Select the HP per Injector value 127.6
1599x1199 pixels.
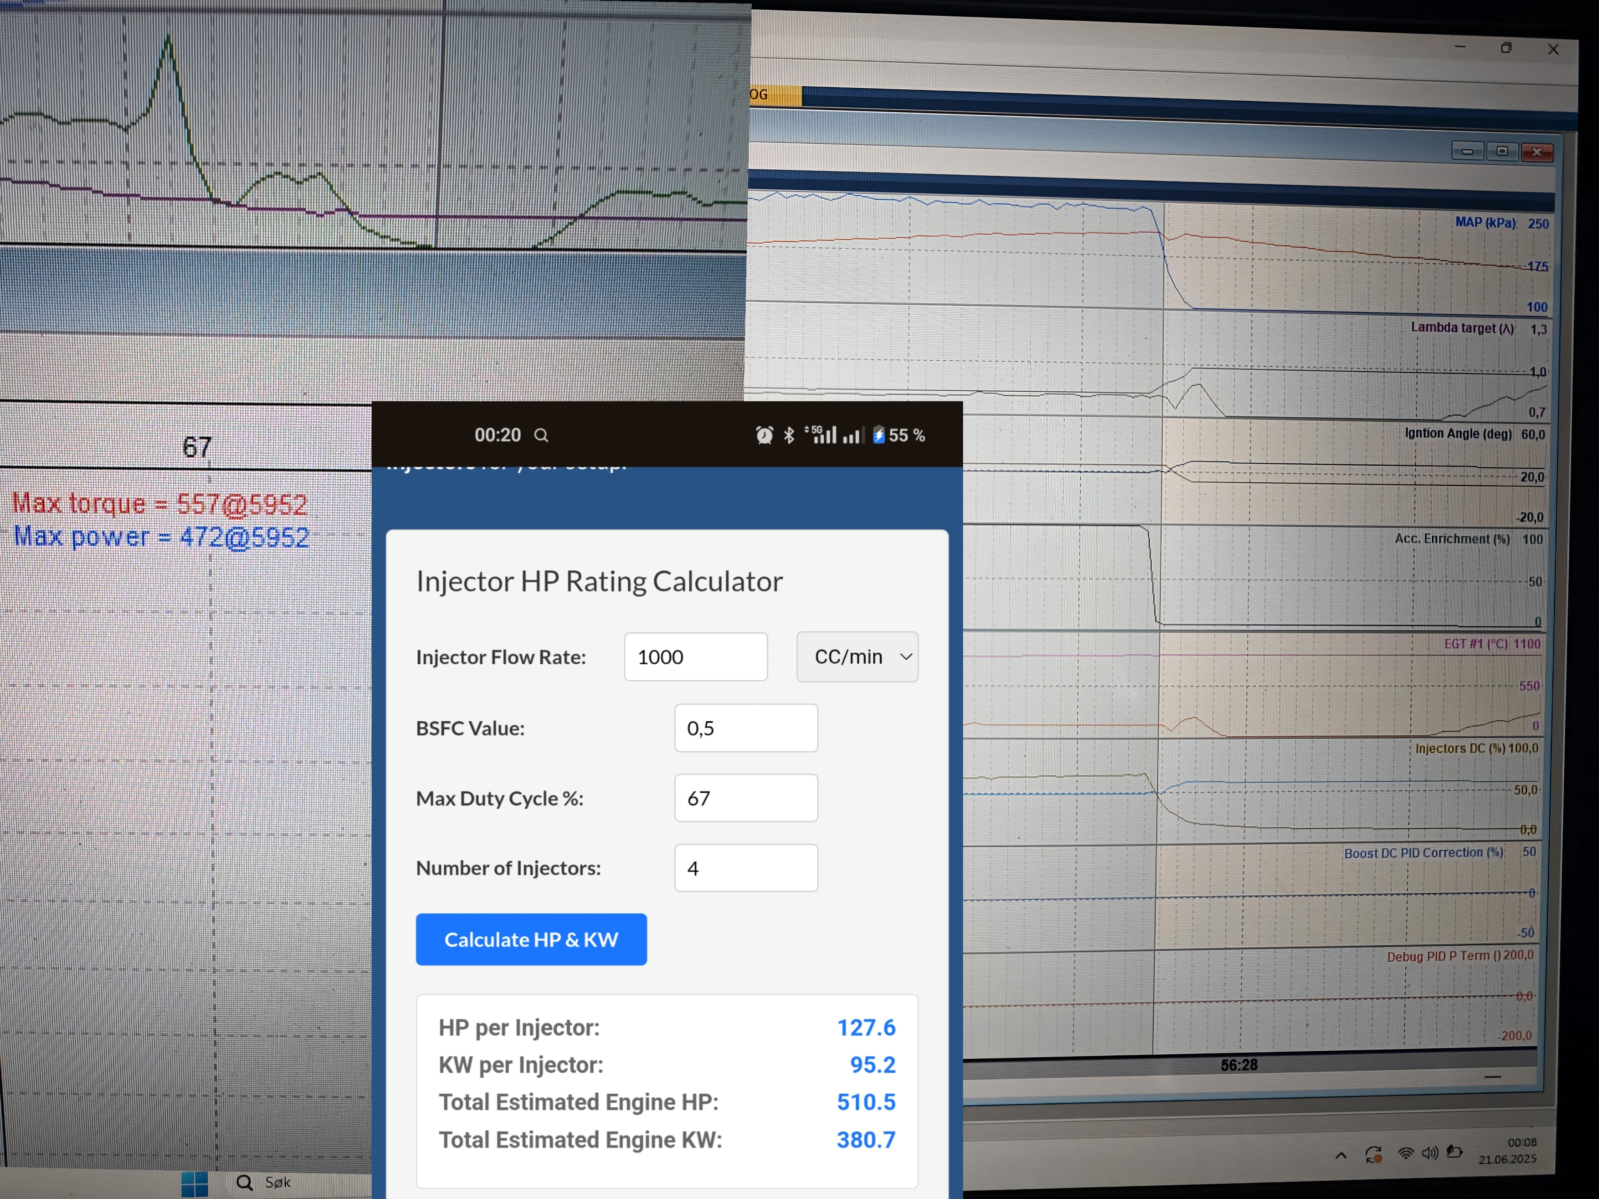click(x=866, y=1028)
